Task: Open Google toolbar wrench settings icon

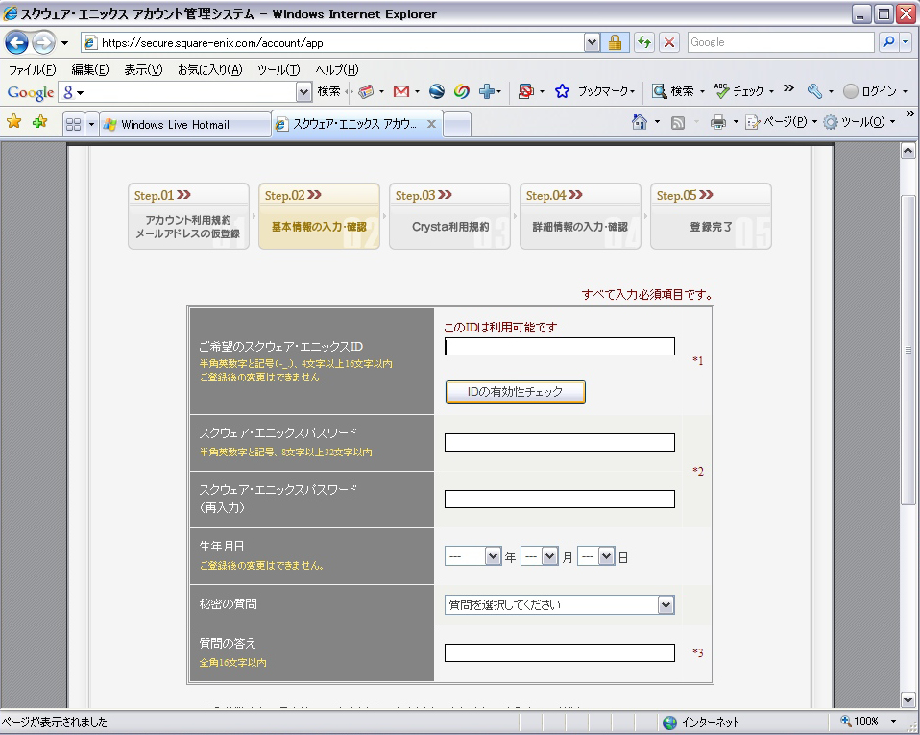Action: click(x=814, y=91)
